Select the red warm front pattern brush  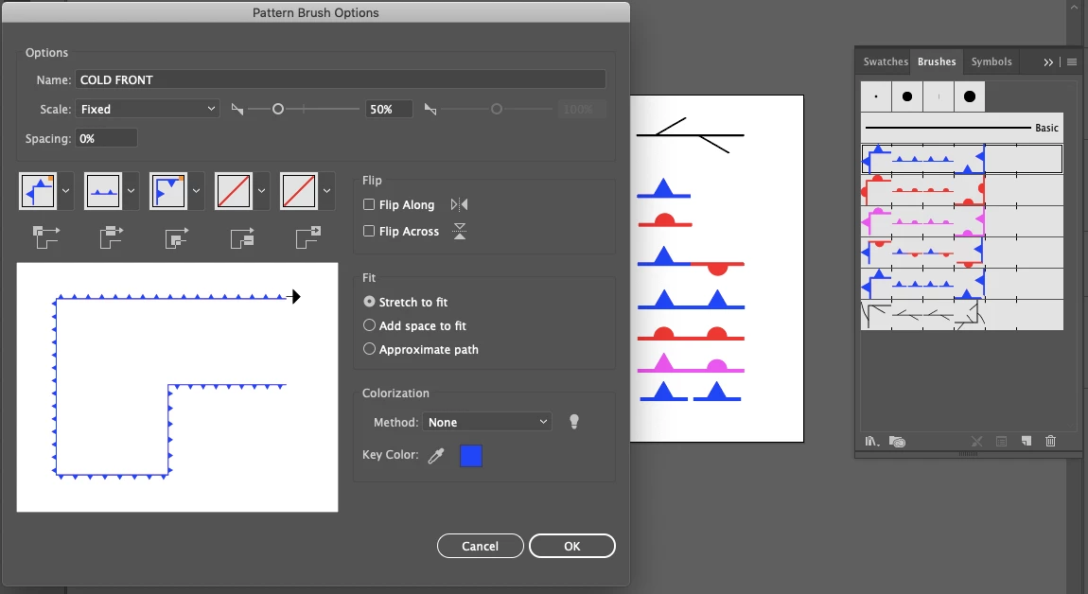click(962, 190)
